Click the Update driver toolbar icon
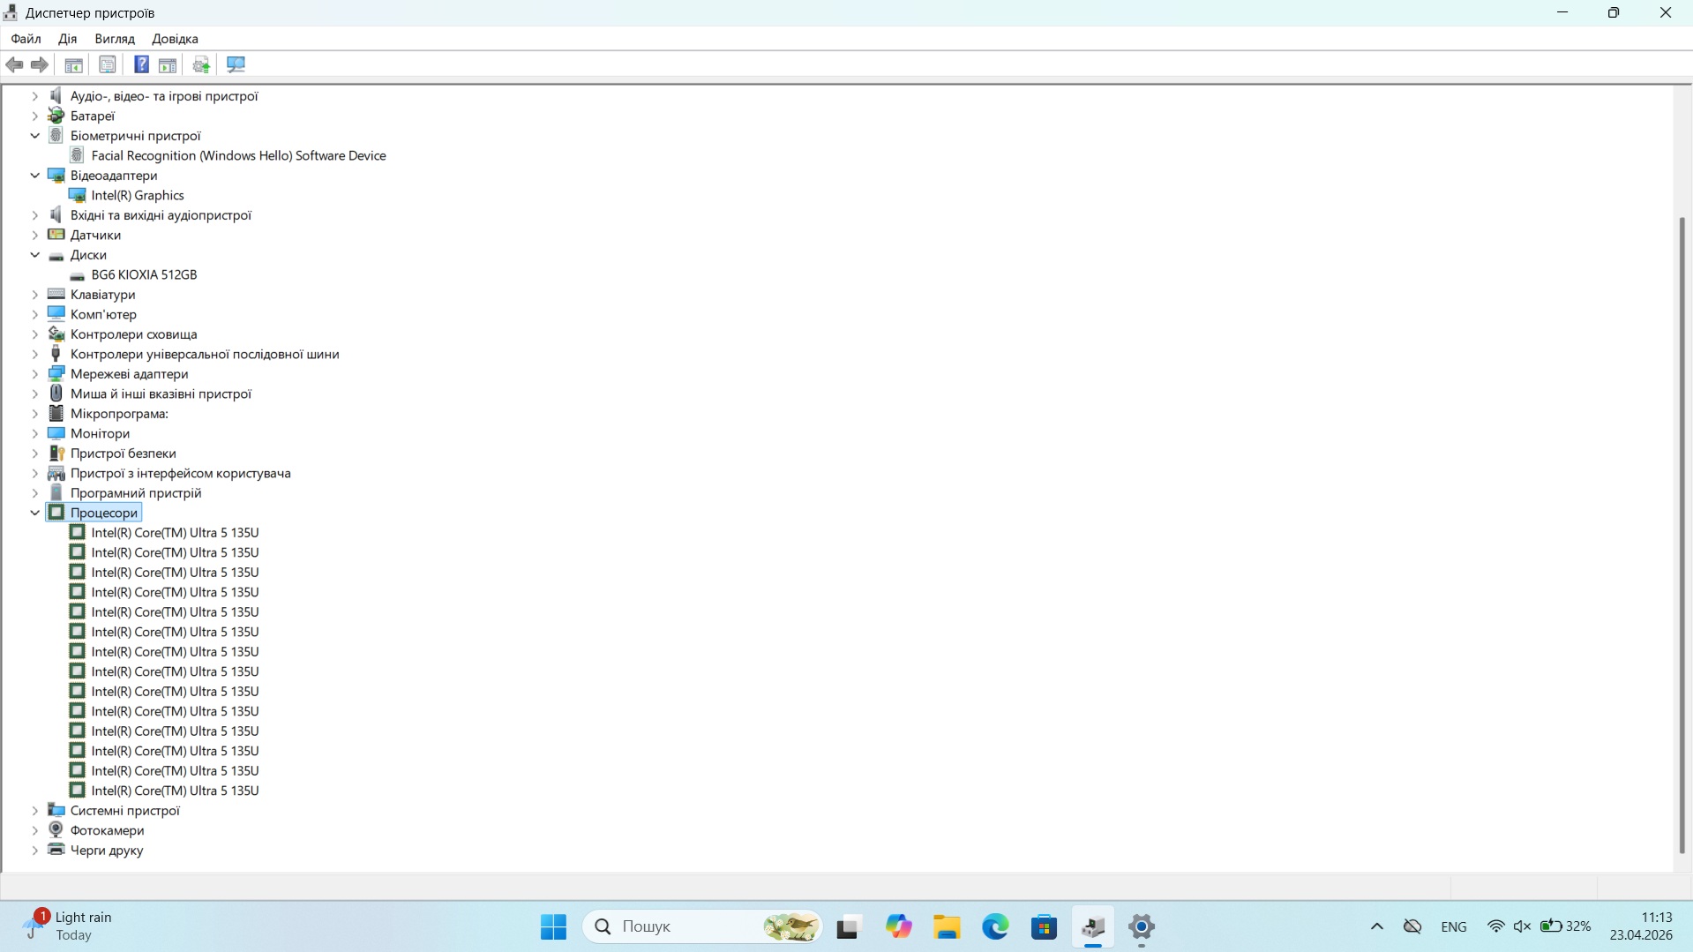 click(x=201, y=64)
